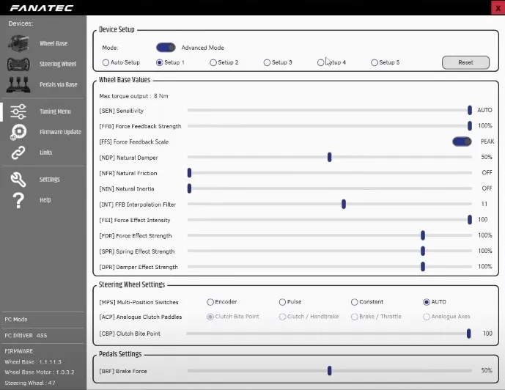Click the Natural Friction slider handle

[x=189, y=173]
